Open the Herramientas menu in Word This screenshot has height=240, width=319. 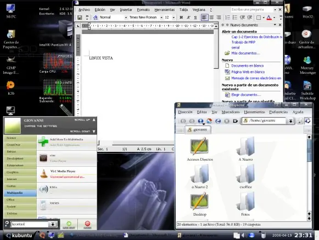coord(164,10)
